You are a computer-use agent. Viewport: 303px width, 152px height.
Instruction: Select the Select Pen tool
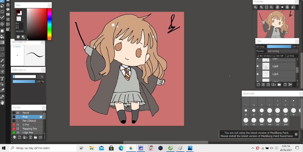[x=2, y=66]
